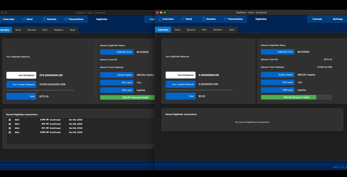Click the bank icon on the $50.00 Mint row
Viewport: 347px width, 177px height.
pyautogui.click(x=10, y=124)
